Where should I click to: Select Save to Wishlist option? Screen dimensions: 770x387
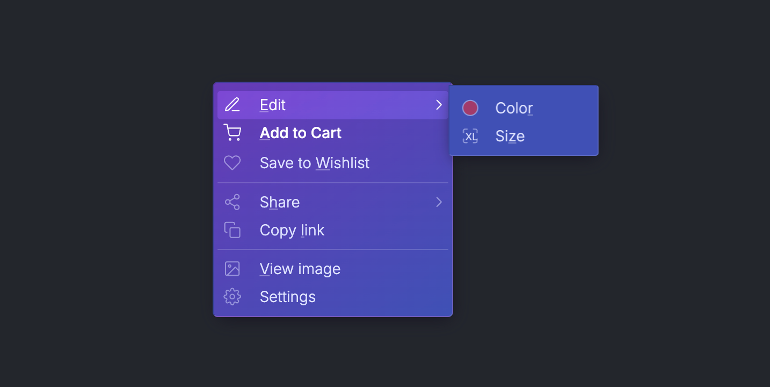tap(315, 163)
